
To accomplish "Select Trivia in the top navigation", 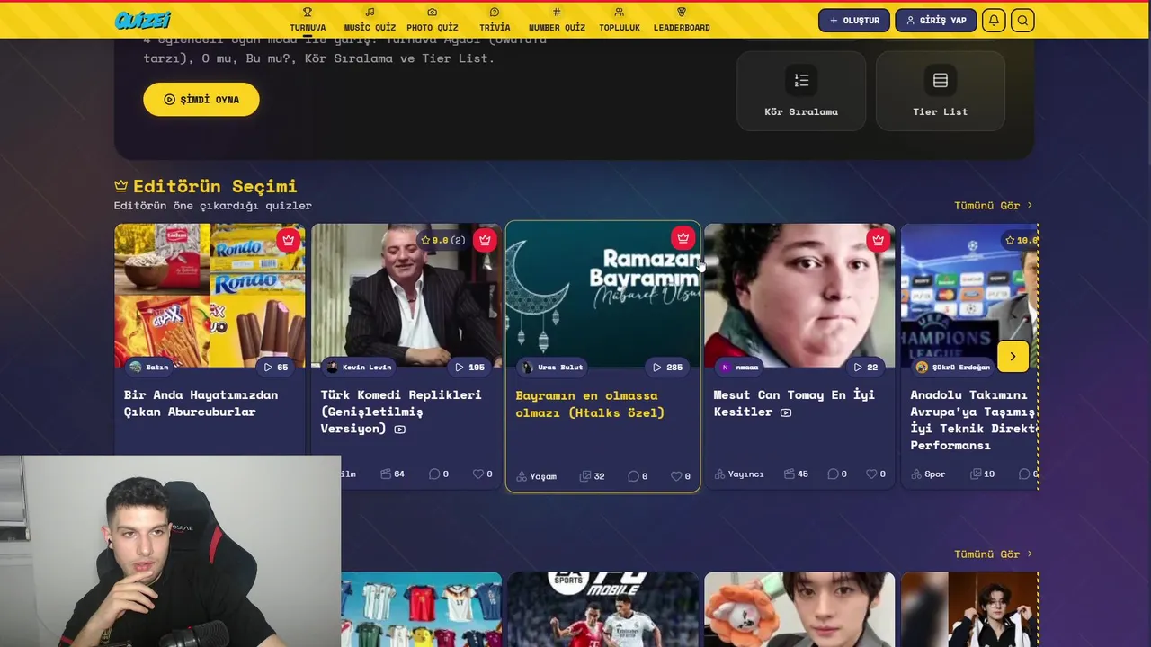I will (495, 20).
